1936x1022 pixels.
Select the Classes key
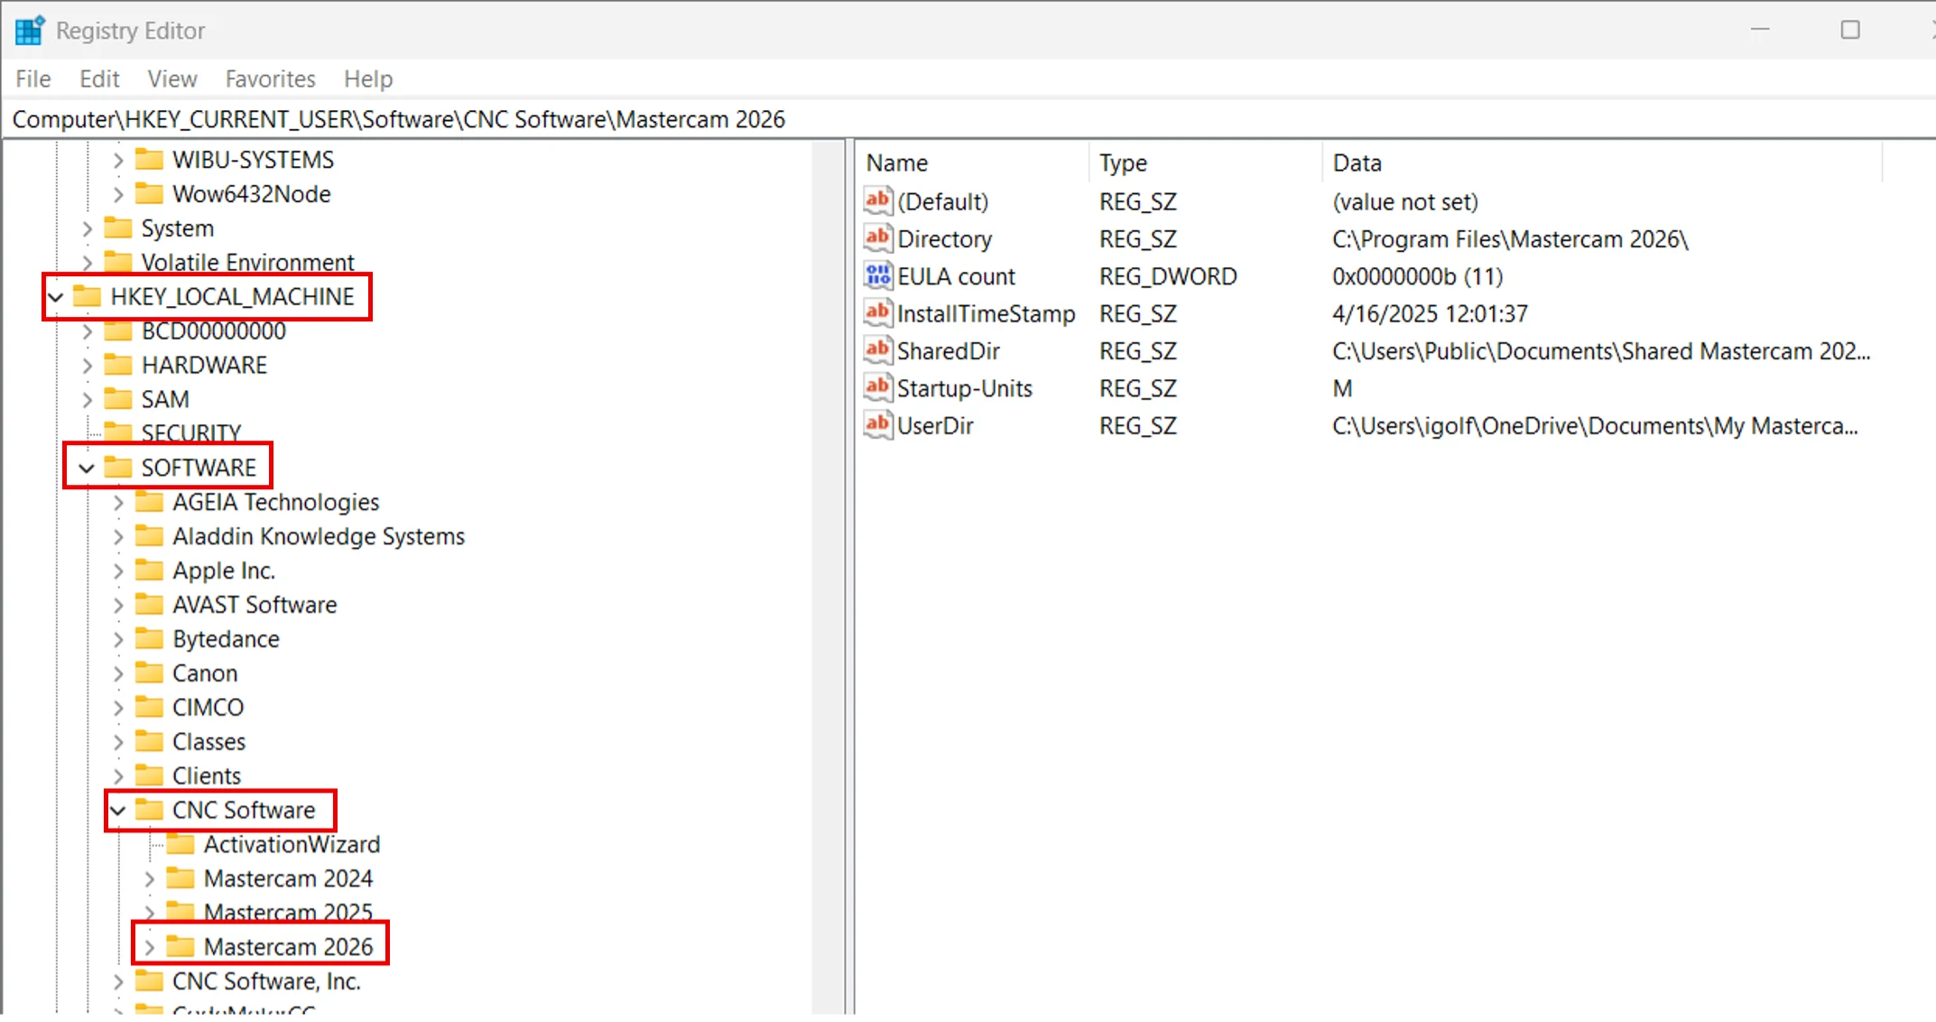click(208, 742)
